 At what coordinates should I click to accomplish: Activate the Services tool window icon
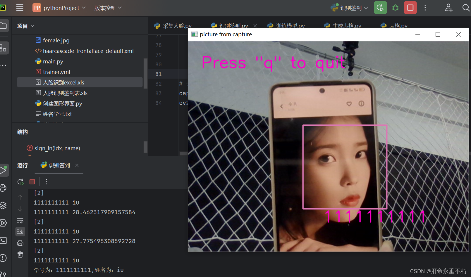point(4,223)
